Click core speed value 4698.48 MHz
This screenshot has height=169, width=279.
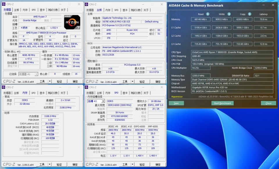28,55
